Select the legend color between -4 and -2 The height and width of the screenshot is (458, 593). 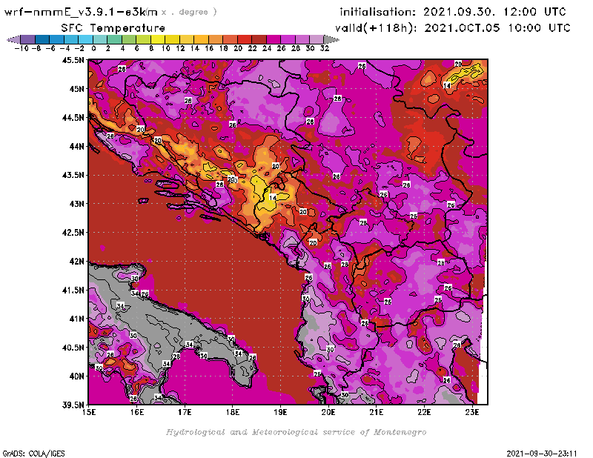tap(71, 39)
